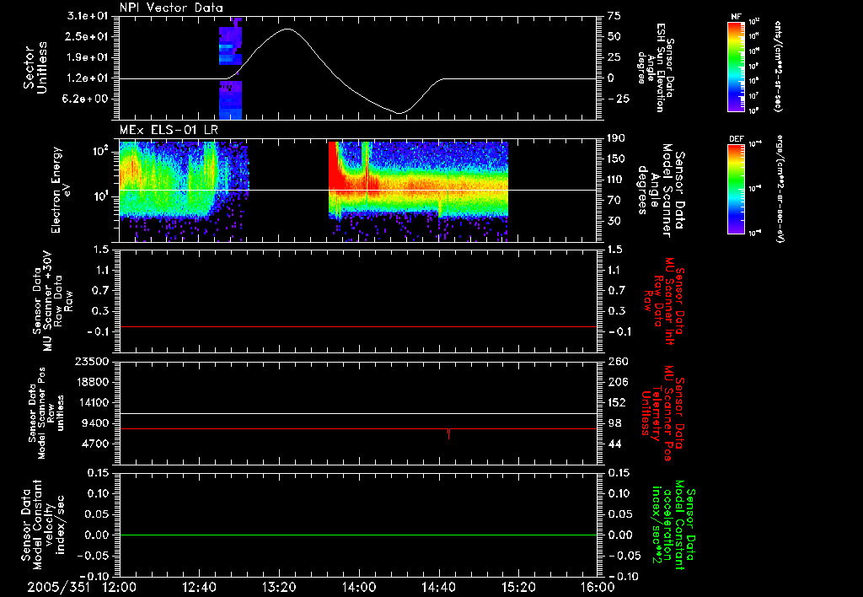Click the 'ergs/(cm**2-sr-sec-eV)' units label

pos(780,189)
